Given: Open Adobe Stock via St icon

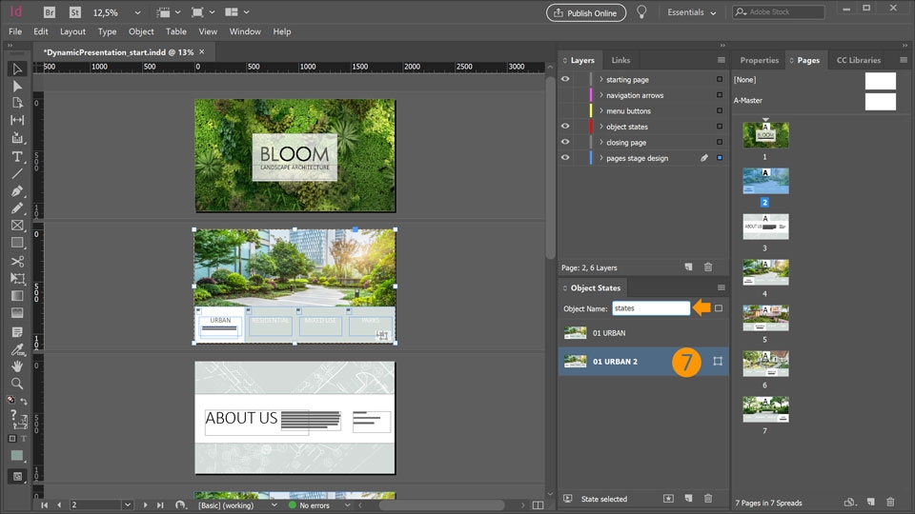Looking at the screenshot, I should (74, 12).
